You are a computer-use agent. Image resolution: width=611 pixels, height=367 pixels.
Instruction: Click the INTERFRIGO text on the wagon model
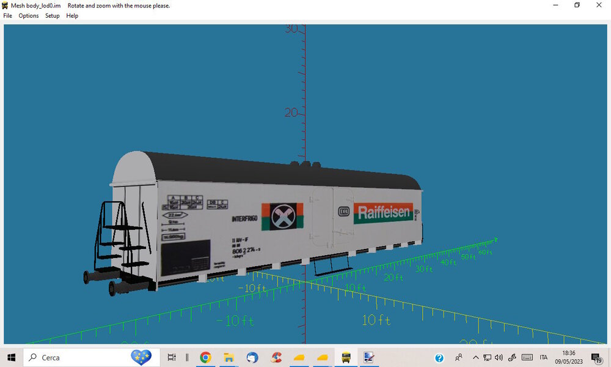(244, 218)
